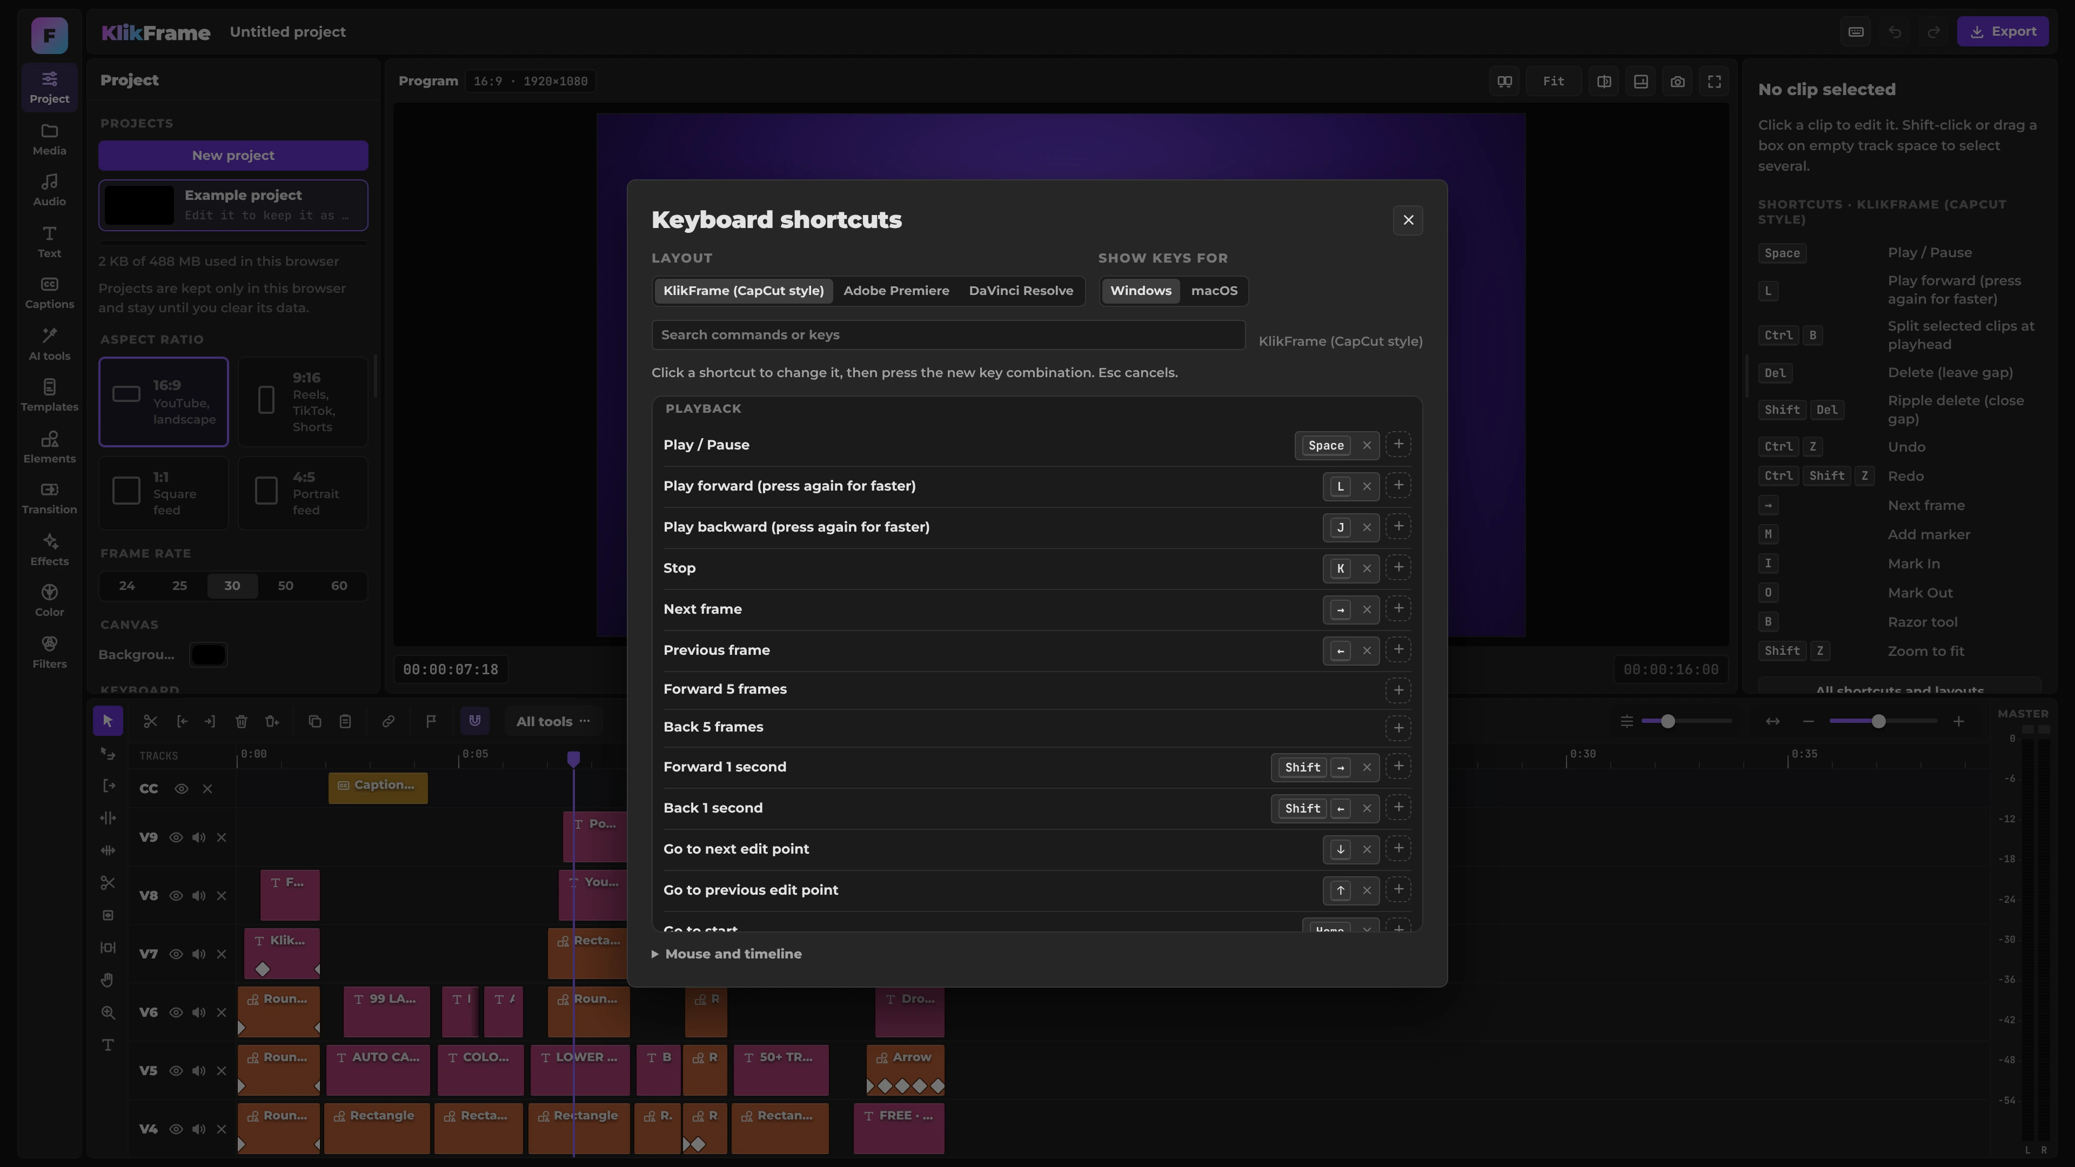The width and height of the screenshot is (2075, 1167).
Task: Add another shortcut for Stop
Action: 1398,568
